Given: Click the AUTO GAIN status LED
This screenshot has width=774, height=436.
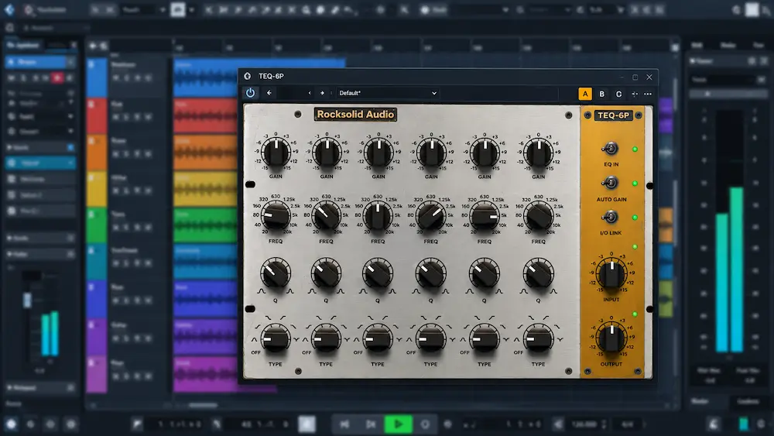Looking at the screenshot, I should [635, 184].
